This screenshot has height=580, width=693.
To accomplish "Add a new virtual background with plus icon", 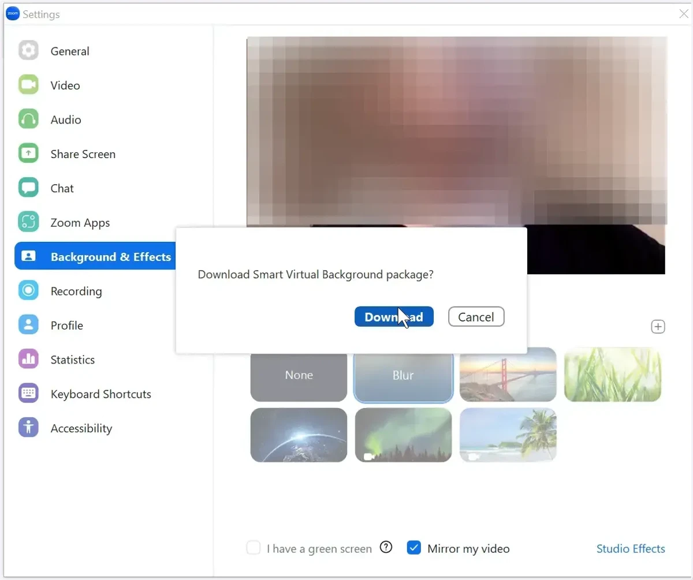I will click(658, 327).
